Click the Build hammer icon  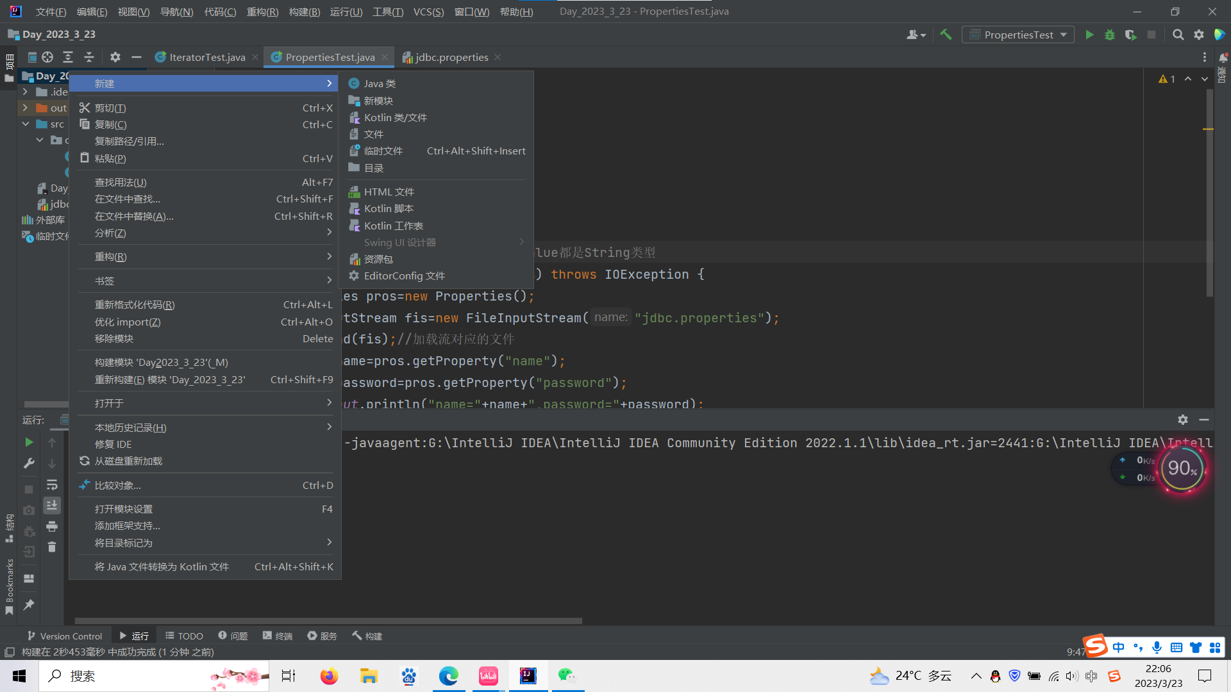[x=946, y=35]
